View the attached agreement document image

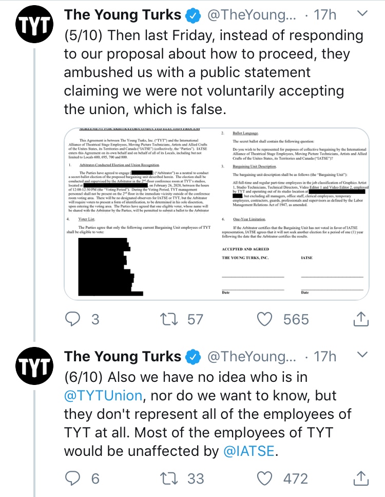coord(217,214)
